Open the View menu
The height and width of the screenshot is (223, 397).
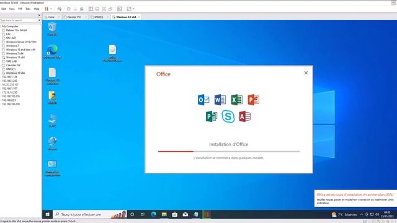click(x=12, y=9)
